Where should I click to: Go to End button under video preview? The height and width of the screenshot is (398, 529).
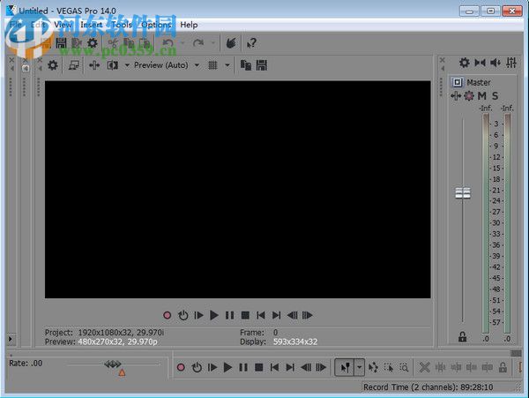click(276, 315)
